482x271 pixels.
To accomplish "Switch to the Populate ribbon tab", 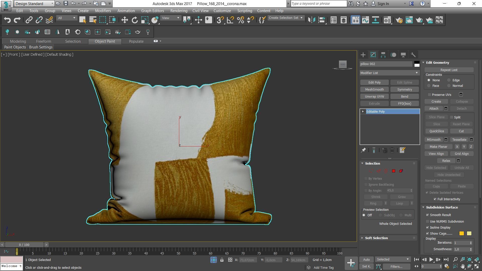I will click(x=136, y=41).
